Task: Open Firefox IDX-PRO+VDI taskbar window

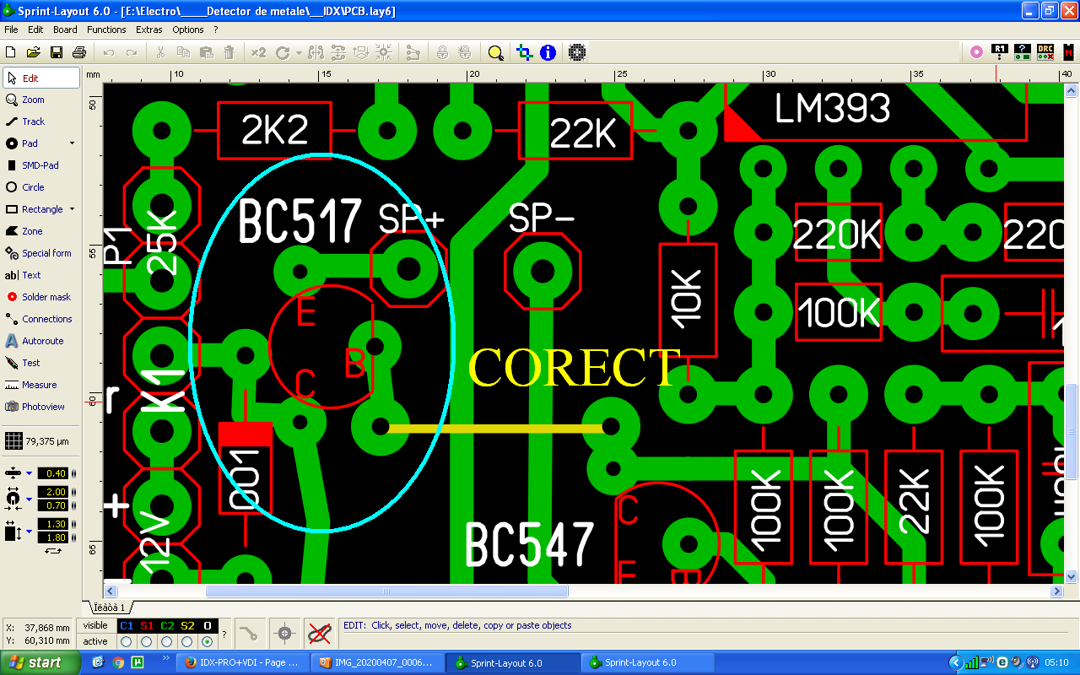Action: [242, 662]
